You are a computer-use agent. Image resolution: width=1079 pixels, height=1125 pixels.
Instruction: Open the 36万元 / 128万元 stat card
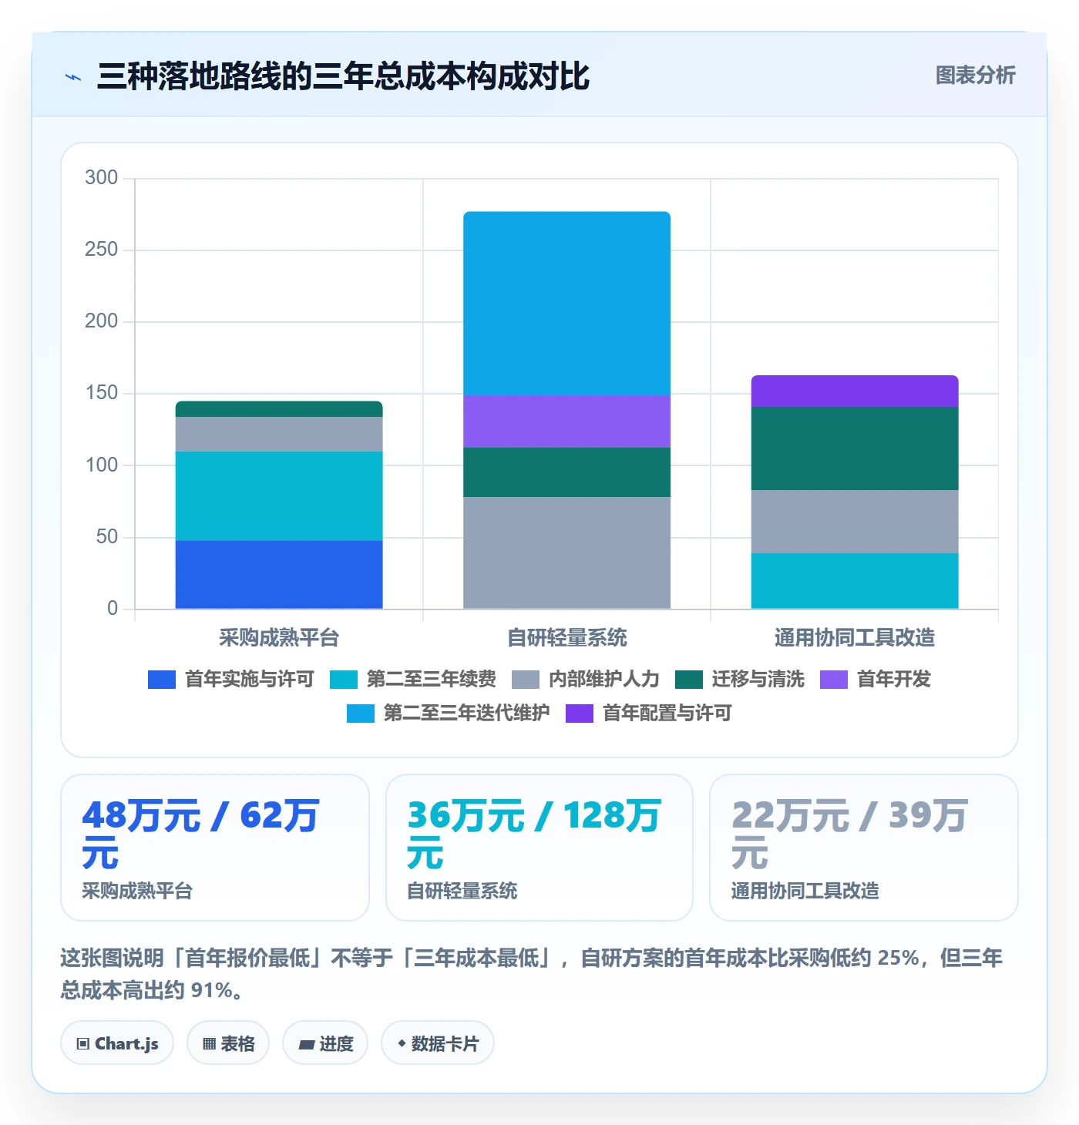pos(539,848)
